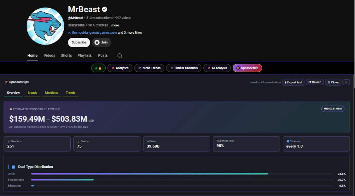Click the @MrBeast handle text
The height and width of the screenshot is (196, 355).
pyautogui.click(x=76, y=18)
